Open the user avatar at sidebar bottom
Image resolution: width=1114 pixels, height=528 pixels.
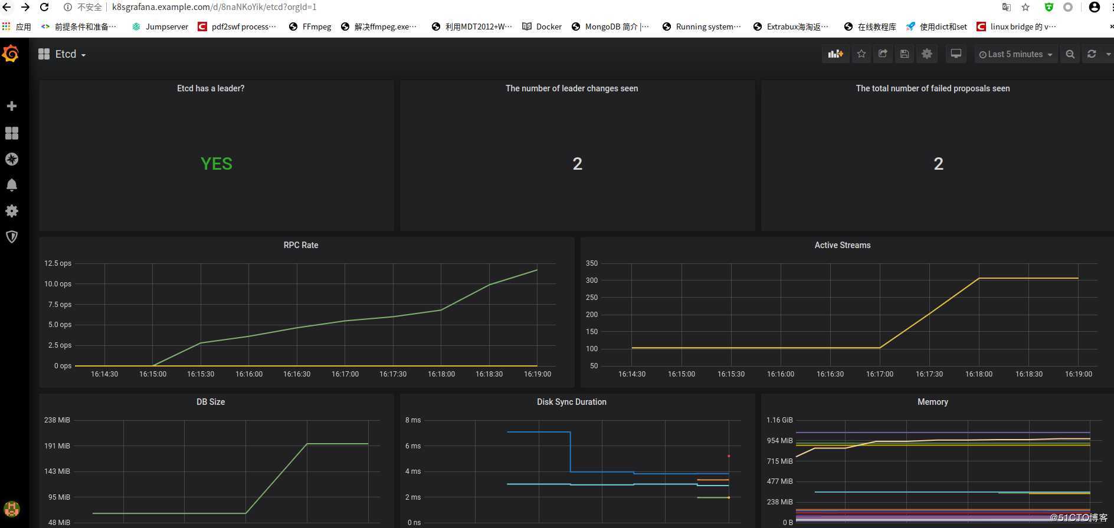[x=11, y=509]
